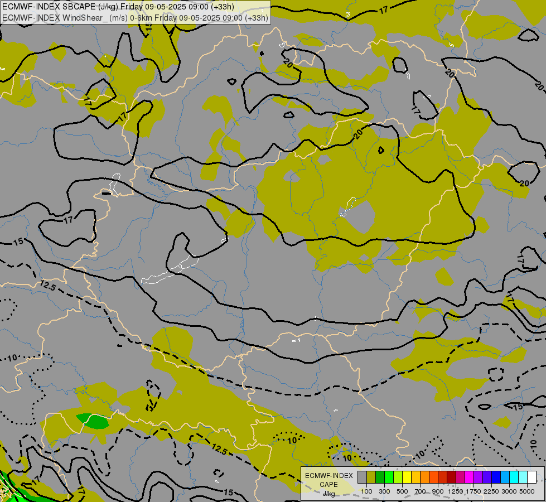Viewport: 546px width, 502px height.
Task: Select the amber legend swatch
Action: click(x=415, y=477)
